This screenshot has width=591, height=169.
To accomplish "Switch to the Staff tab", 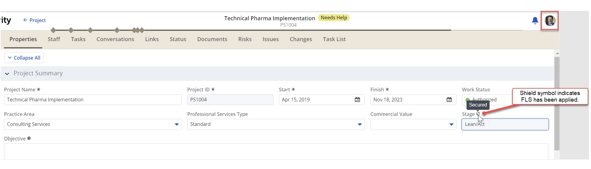I will pos(54,39).
